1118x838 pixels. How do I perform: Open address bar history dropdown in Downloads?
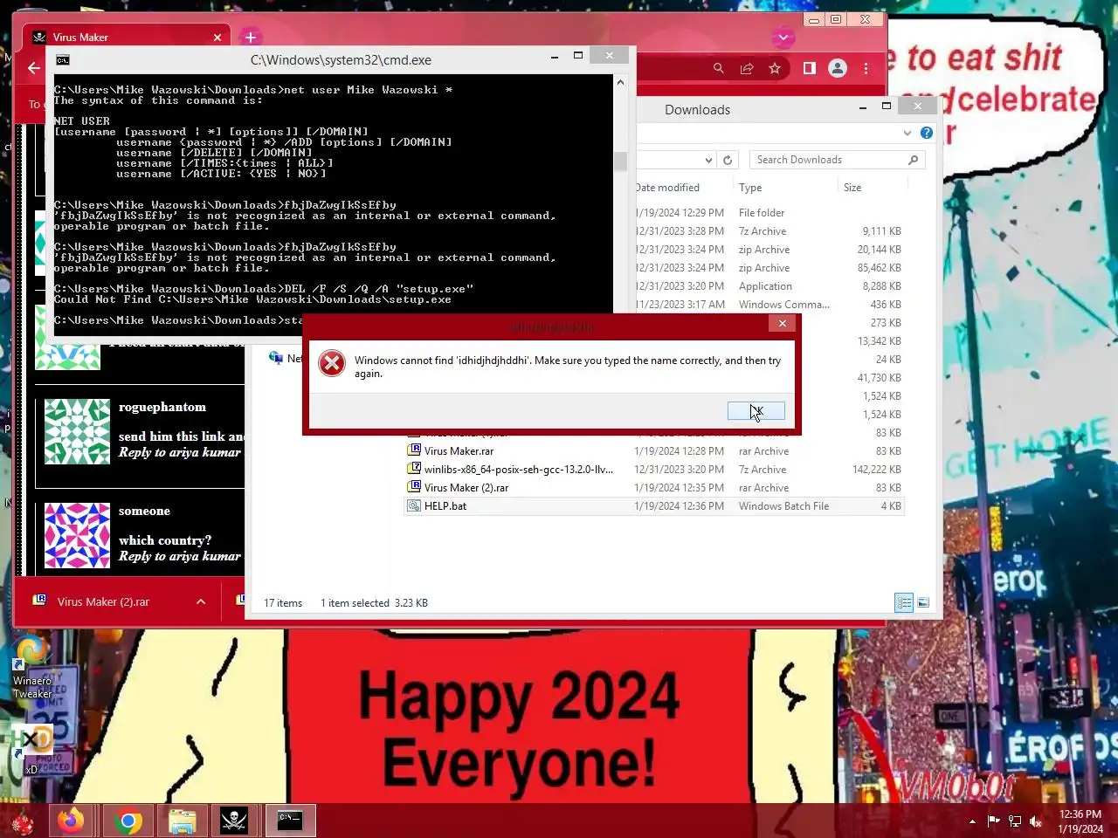point(708,160)
